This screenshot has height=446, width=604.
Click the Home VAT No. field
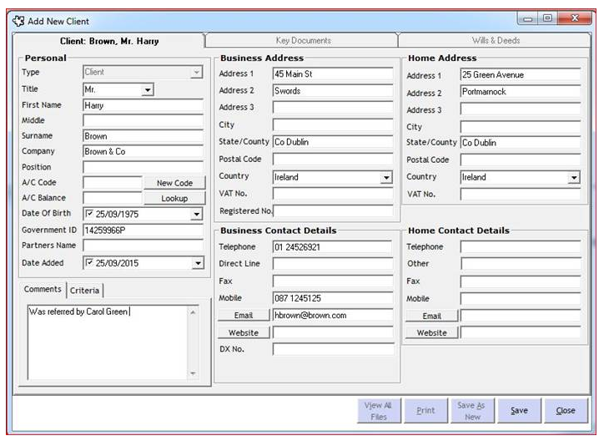(521, 195)
